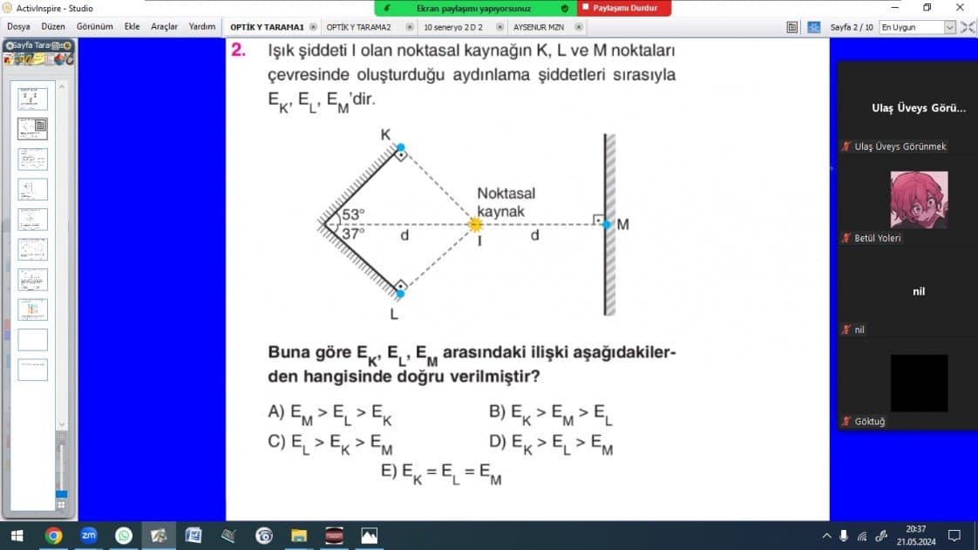Open the Dosya menu

[18, 27]
